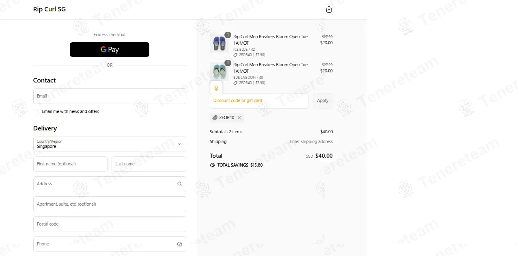Screen dimensions: 519x256
Task: Click the Postal code field
Action: point(110,224)
